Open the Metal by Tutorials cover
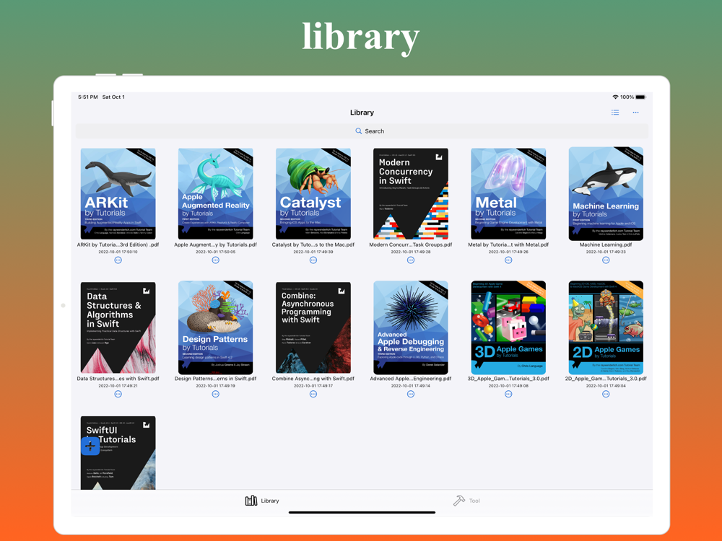This screenshot has width=722, height=541. (x=508, y=193)
